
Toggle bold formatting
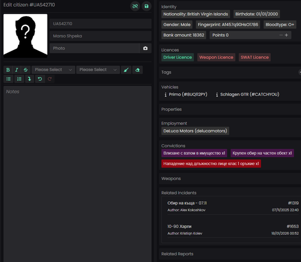click(8, 70)
